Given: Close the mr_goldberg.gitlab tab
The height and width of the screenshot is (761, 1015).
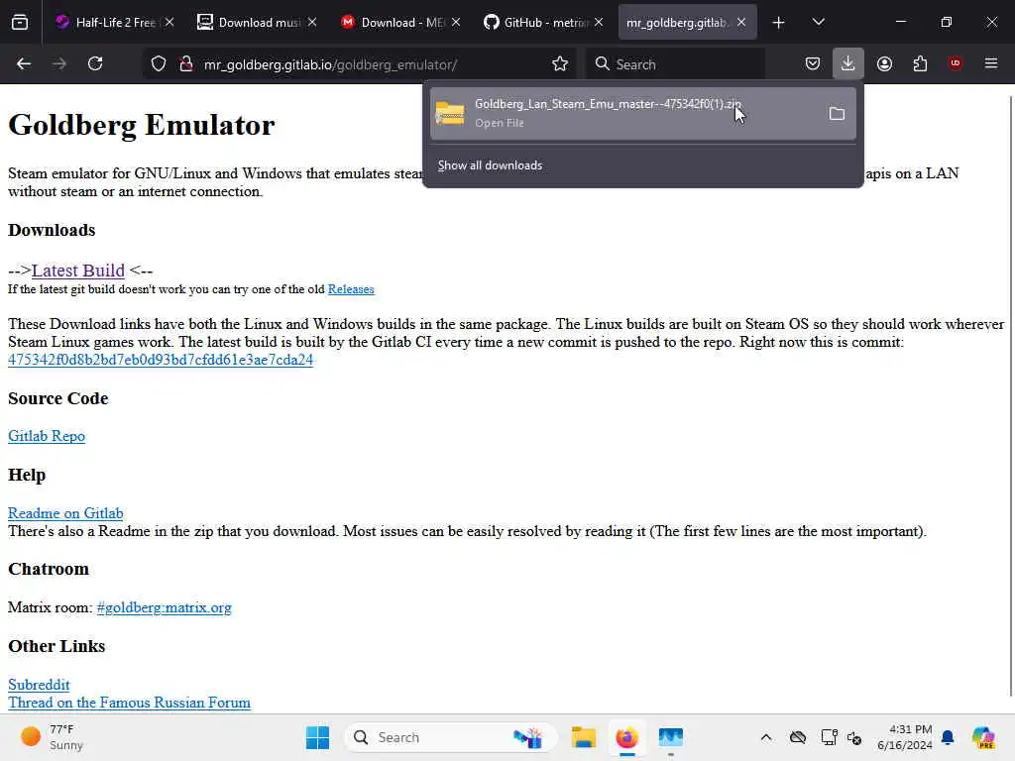Looking at the screenshot, I should pyautogui.click(x=741, y=23).
